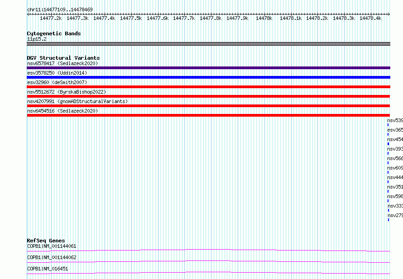
Task: Select the 14478.2k ruler position label
Action: (317, 18)
